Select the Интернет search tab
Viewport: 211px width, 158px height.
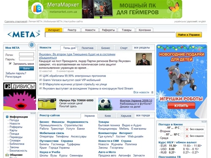pos(54,30)
